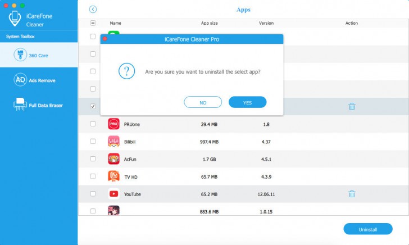Screen dimensions: 409x245
Task: Open the 360 Care brush icon
Action: click(20, 55)
